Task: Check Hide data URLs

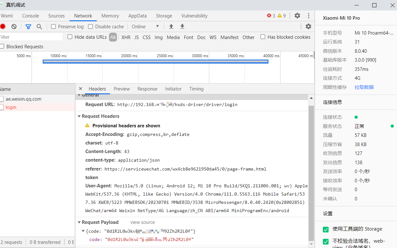Action: pos(70,37)
